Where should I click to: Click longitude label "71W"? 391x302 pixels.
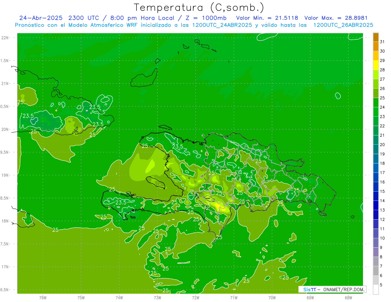(234, 297)
